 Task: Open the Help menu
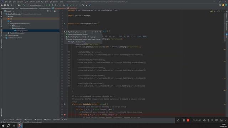[x=61, y=2]
